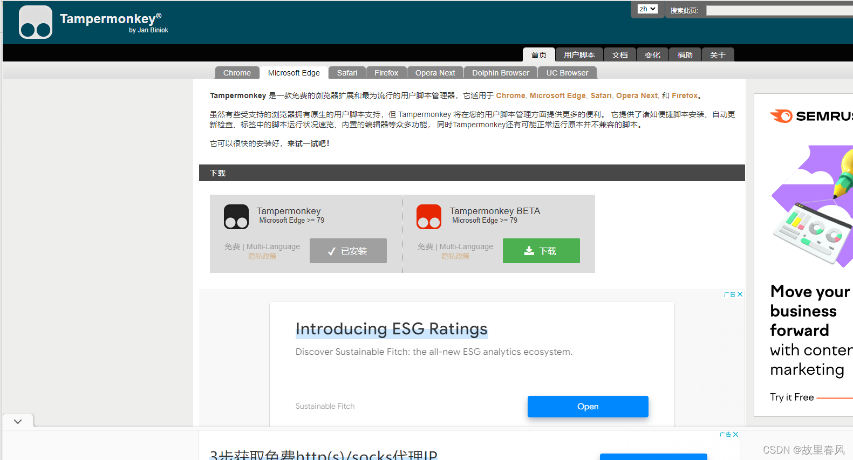This screenshot has width=853, height=460.
Task: Click the by Jan Biniok header text
Action: 148,30
